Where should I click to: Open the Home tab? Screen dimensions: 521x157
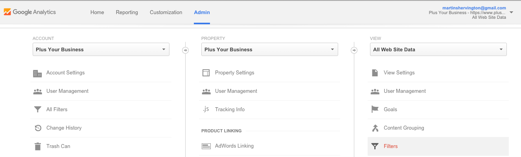click(97, 12)
